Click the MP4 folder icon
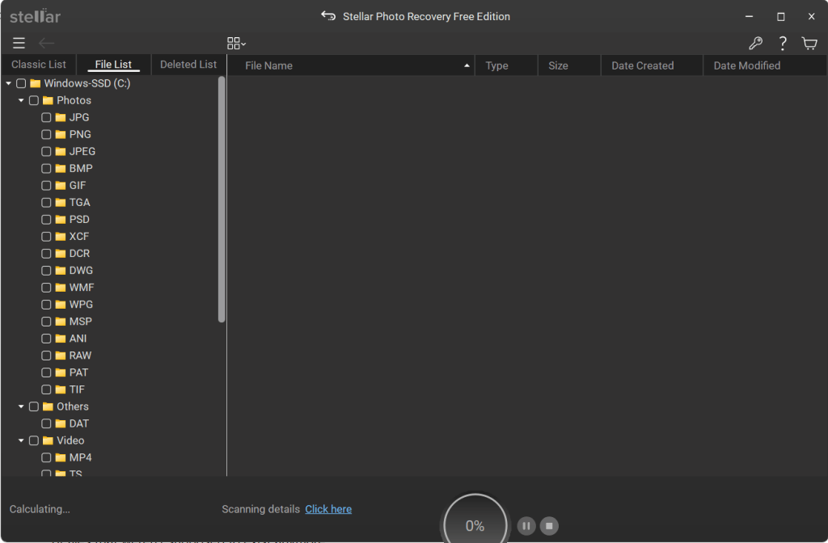828x543 pixels. pyautogui.click(x=61, y=457)
